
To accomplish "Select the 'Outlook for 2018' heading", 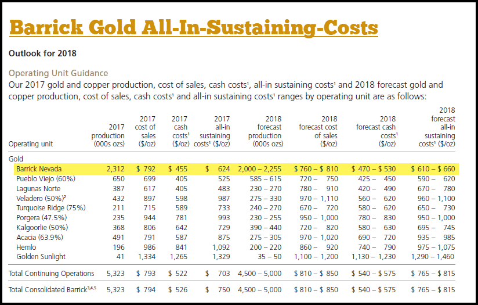I will [x=42, y=53].
